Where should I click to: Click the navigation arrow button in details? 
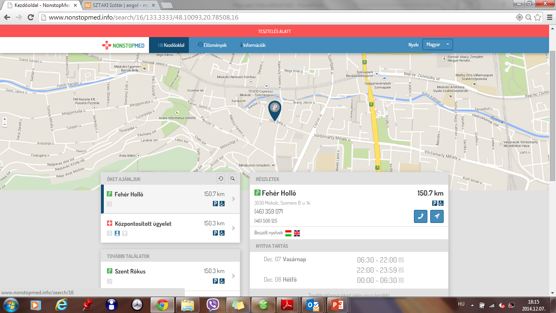click(x=437, y=216)
